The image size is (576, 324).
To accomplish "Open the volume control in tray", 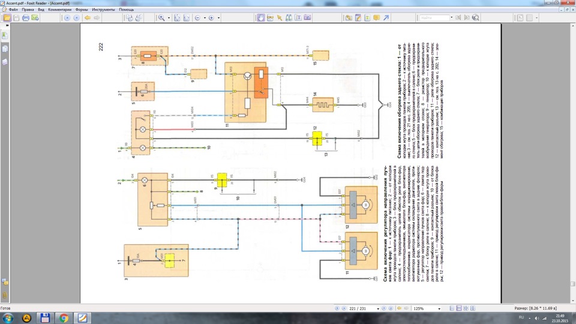I will (x=536, y=318).
